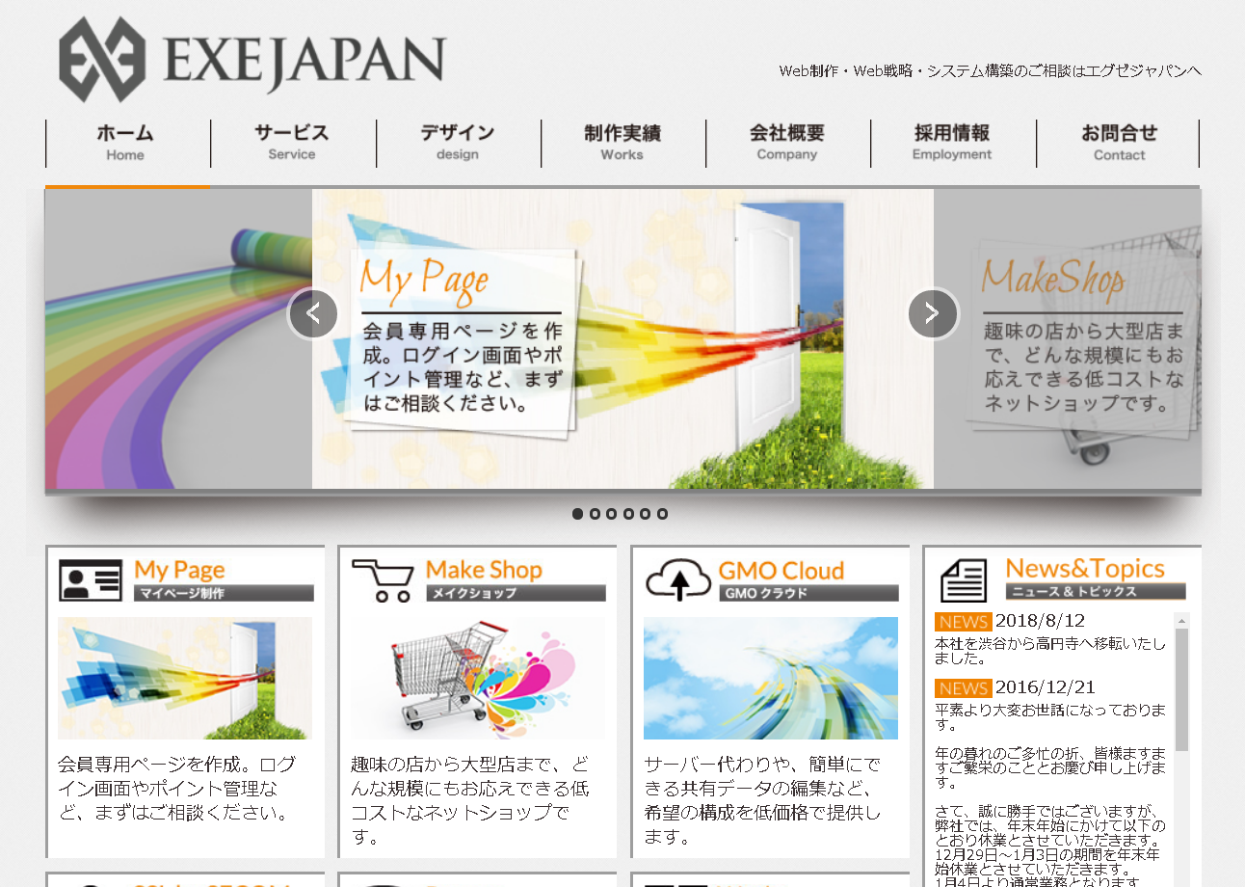Click the News&Topics heading
The image size is (1245, 887).
coord(1085,569)
